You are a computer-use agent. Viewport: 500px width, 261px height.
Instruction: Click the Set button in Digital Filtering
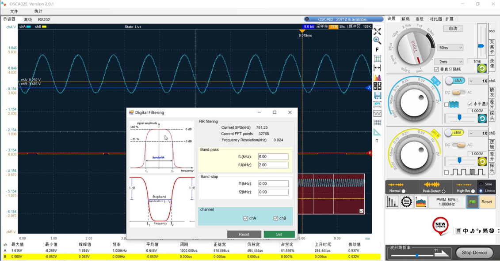(x=279, y=234)
